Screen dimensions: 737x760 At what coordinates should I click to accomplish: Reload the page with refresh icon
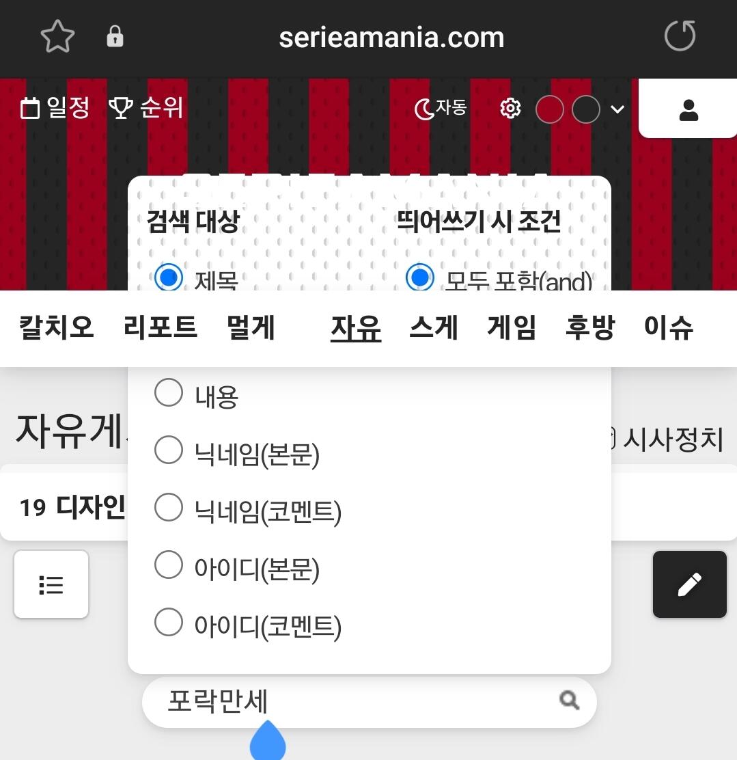point(680,36)
